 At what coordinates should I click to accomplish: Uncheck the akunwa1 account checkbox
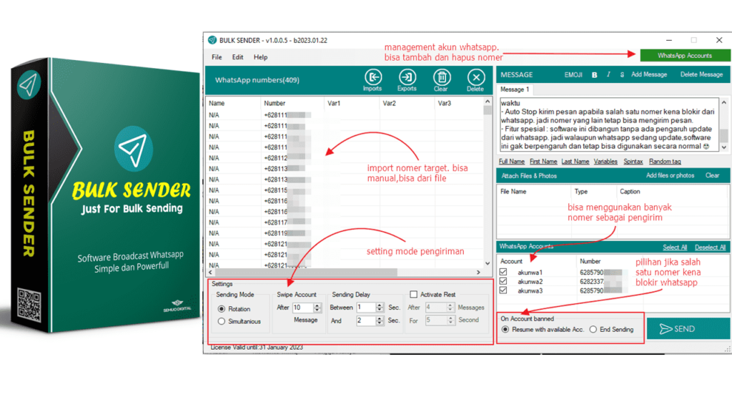coord(504,273)
